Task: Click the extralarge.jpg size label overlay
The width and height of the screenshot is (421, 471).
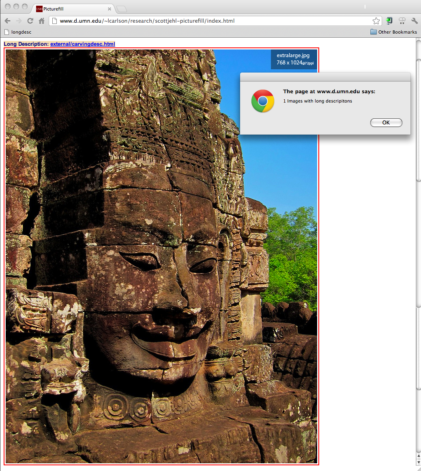Action: (x=294, y=59)
